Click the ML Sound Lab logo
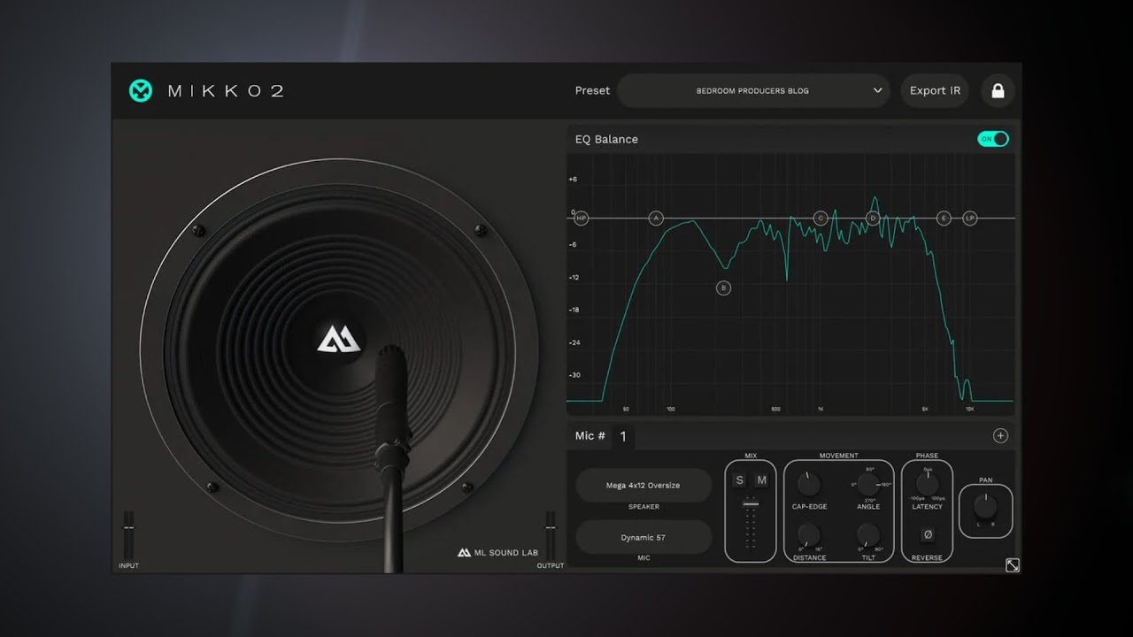This screenshot has height=637, width=1133. point(497,553)
